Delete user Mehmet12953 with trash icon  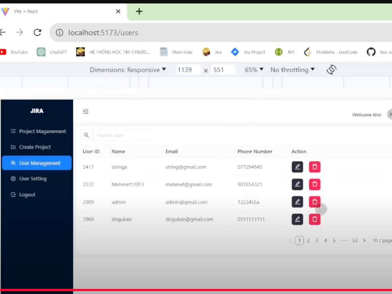314,184
